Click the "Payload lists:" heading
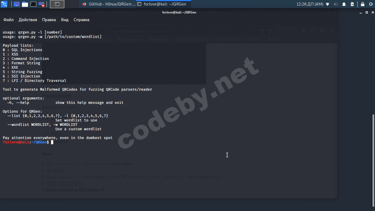Screen dimensions: 375x211 click(18, 46)
